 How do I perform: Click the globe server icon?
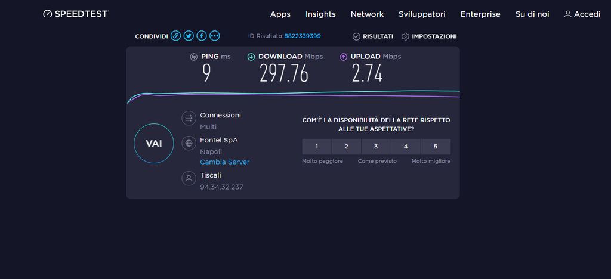(x=189, y=143)
